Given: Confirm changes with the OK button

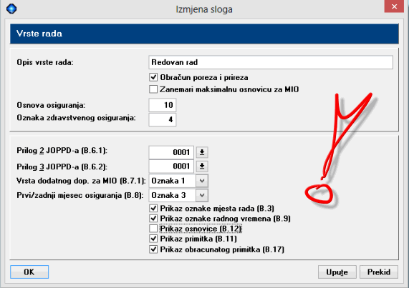Looking at the screenshot, I should [x=29, y=272].
